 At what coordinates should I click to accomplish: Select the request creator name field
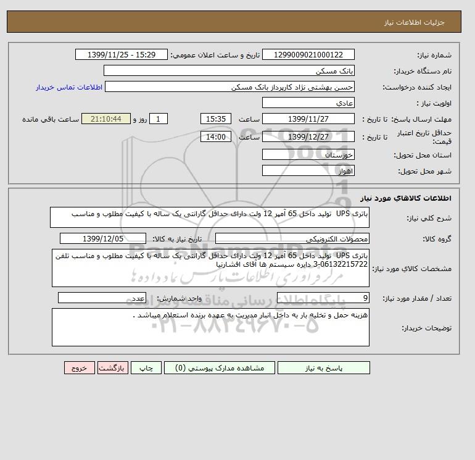pos(229,86)
